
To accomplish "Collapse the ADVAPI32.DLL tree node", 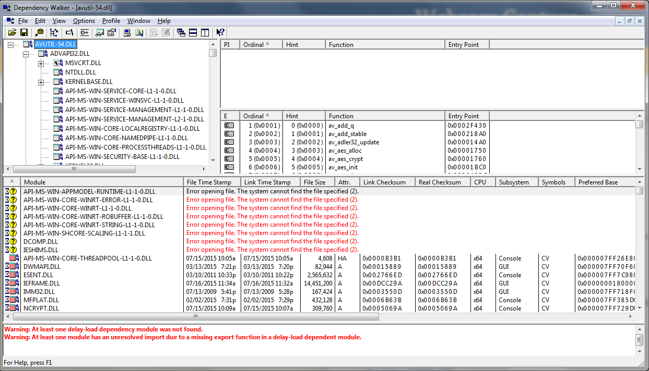I will pyautogui.click(x=26, y=54).
